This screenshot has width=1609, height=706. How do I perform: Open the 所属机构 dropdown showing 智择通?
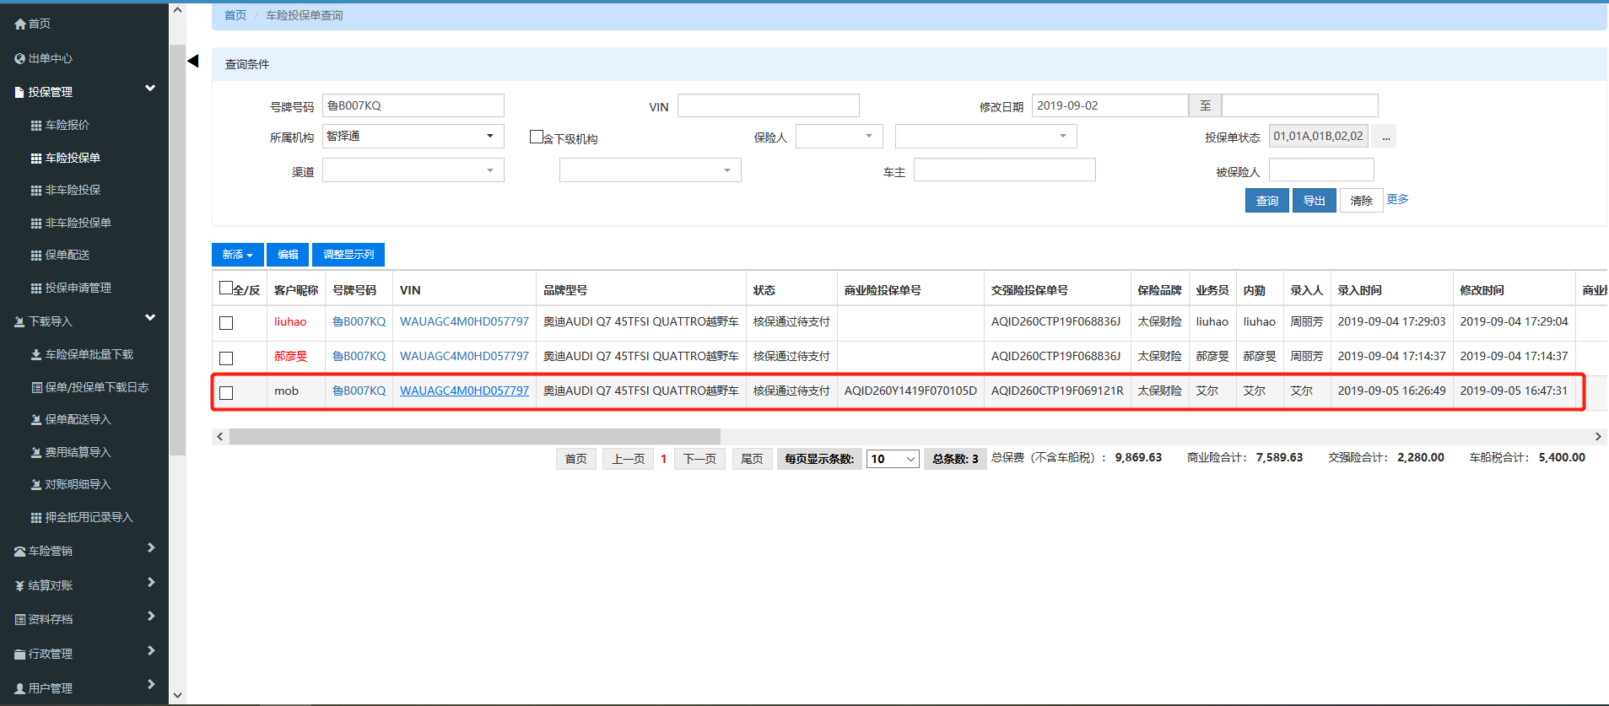tap(413, 137)
